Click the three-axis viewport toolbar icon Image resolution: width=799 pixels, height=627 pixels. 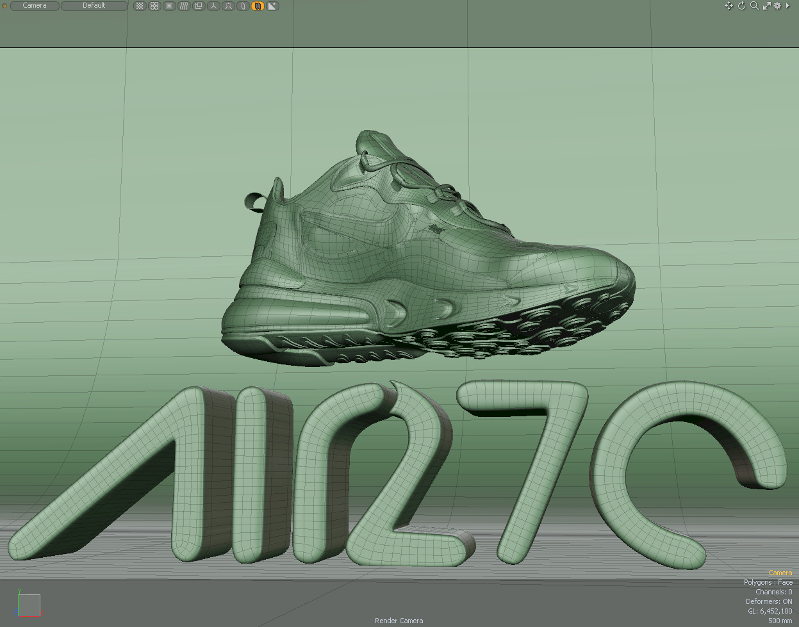[213, 6]
